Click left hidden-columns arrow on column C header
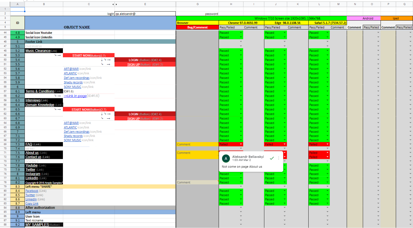Viewport: 413px width, 228px height. point(113,4)
